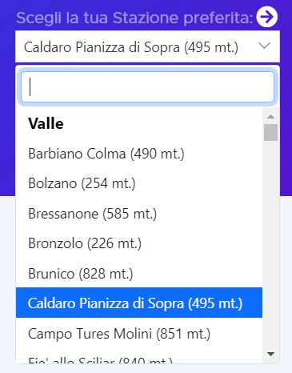Open the station dropdown chevron
Screen dimensions: 292x373
point(265,46)
